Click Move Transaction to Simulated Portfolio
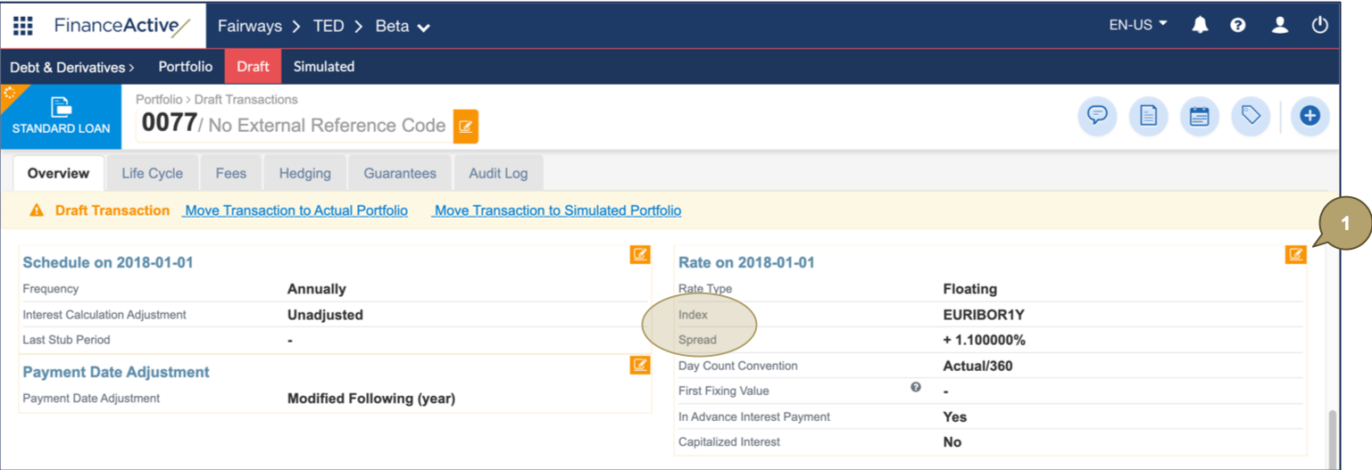Viewport: 1372px width, 470px height. [557, 210]
